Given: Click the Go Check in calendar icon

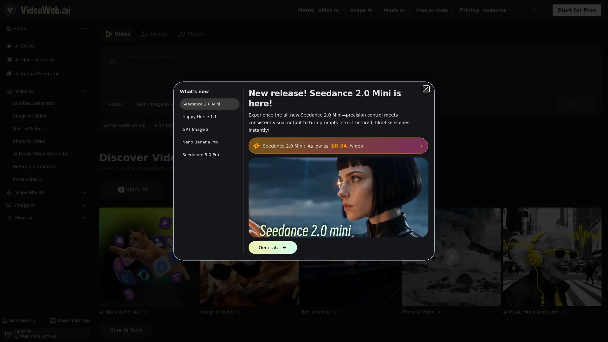Looking at the screenshot, I should click(5, 320).
